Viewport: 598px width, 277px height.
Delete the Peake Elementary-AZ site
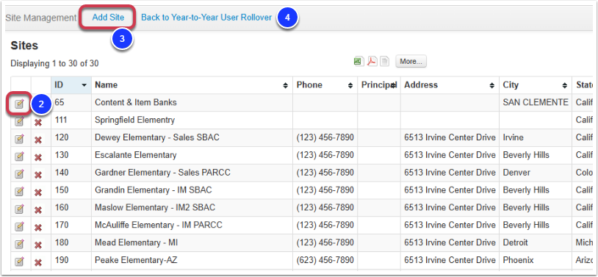(38, 263)
